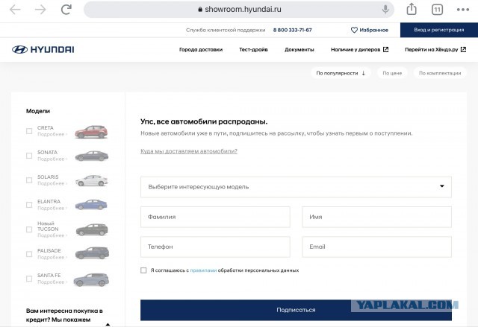This screenshot has width=478, height=327.
Task: Open Подробнее link under ELANTRA
Action: tap(52, 208)
